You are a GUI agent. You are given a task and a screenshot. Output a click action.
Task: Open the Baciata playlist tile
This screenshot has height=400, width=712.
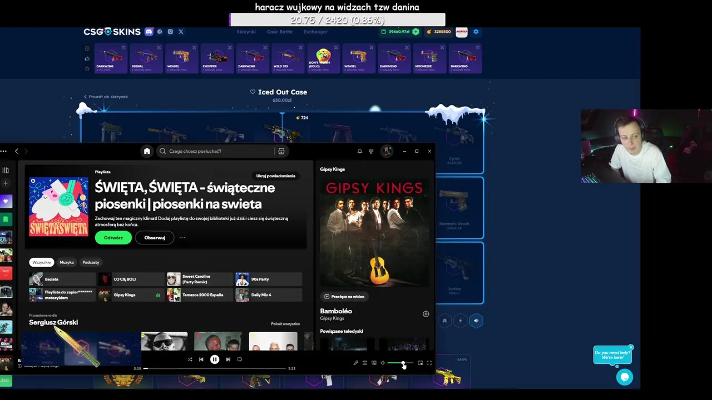[62, 279]
